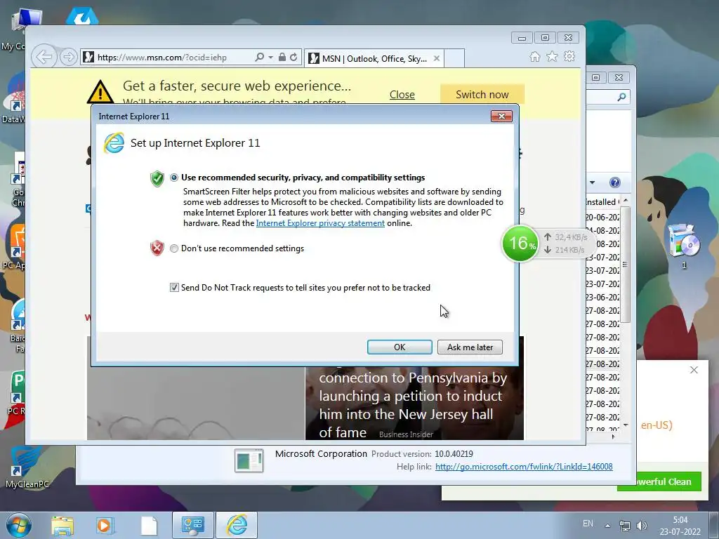Click Internet Explorer taskbar button
This screenshot has height=539, width=719.
[x=237, y=525]
